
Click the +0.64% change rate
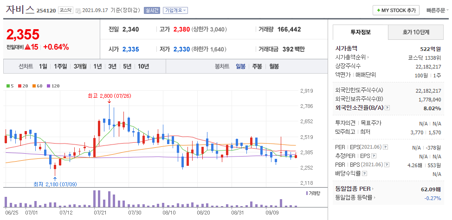coord(56,47)
